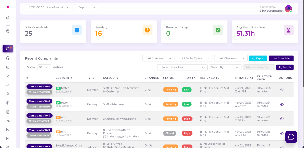The height and width of the screenshot is (148, 304).
Task: Open the home icon in sidebar
Action: tap(8, 17)
